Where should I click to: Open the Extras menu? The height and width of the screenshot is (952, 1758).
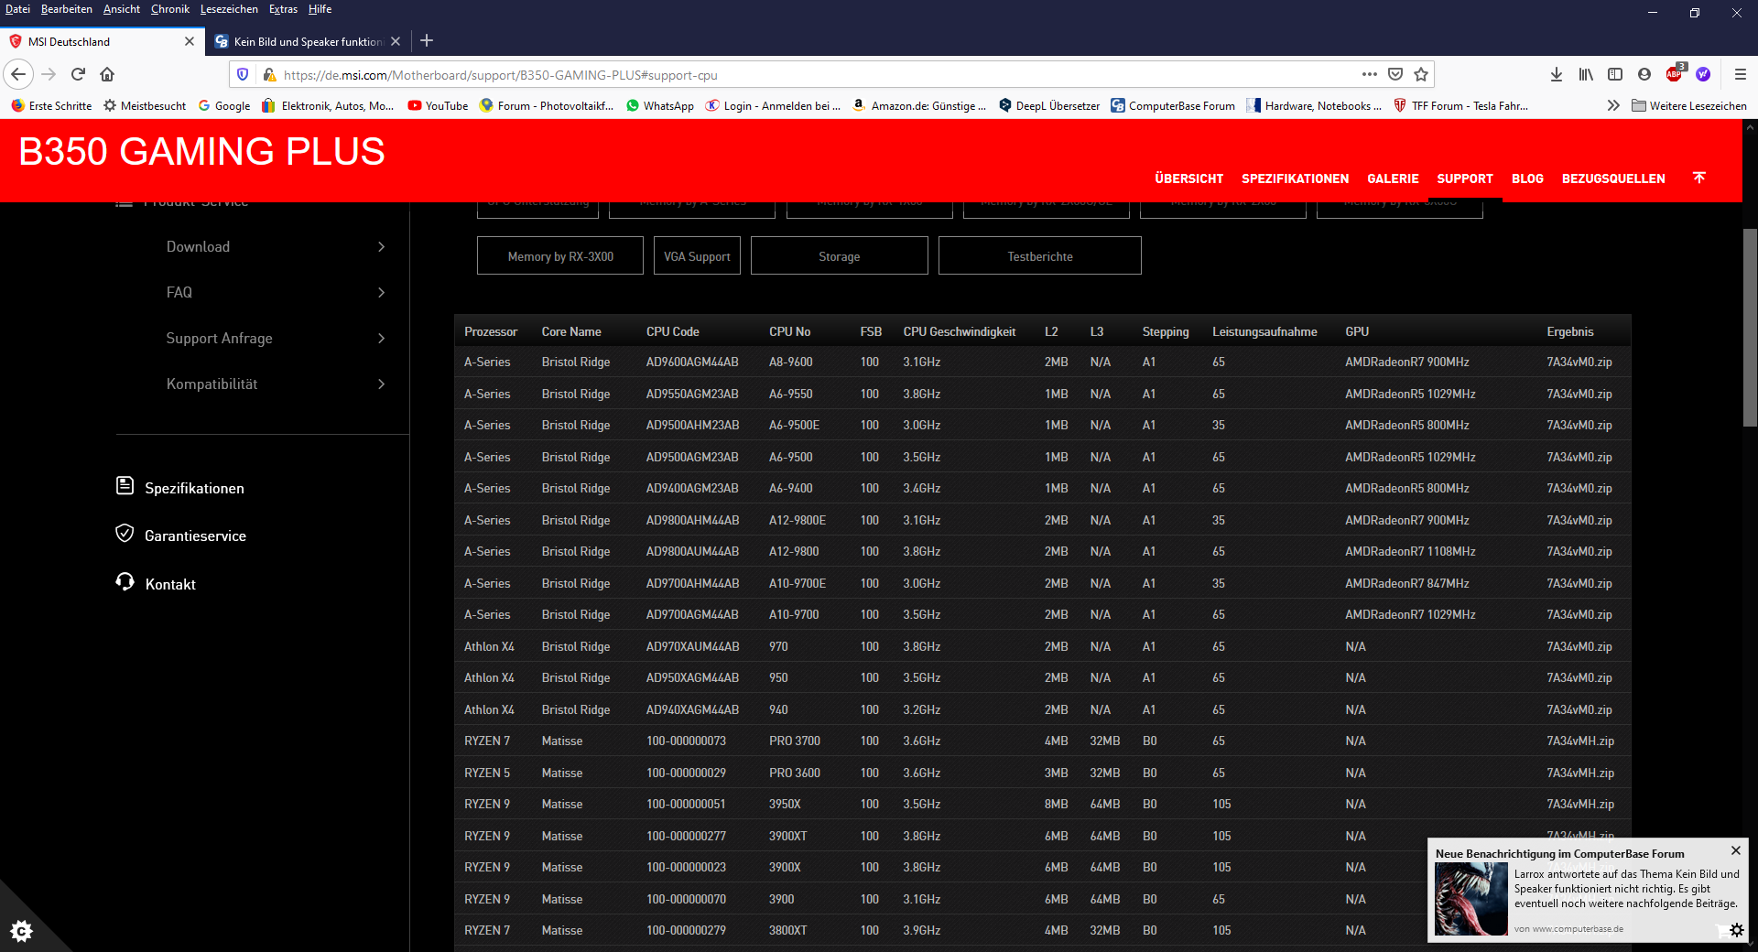[x=283, y=9]
